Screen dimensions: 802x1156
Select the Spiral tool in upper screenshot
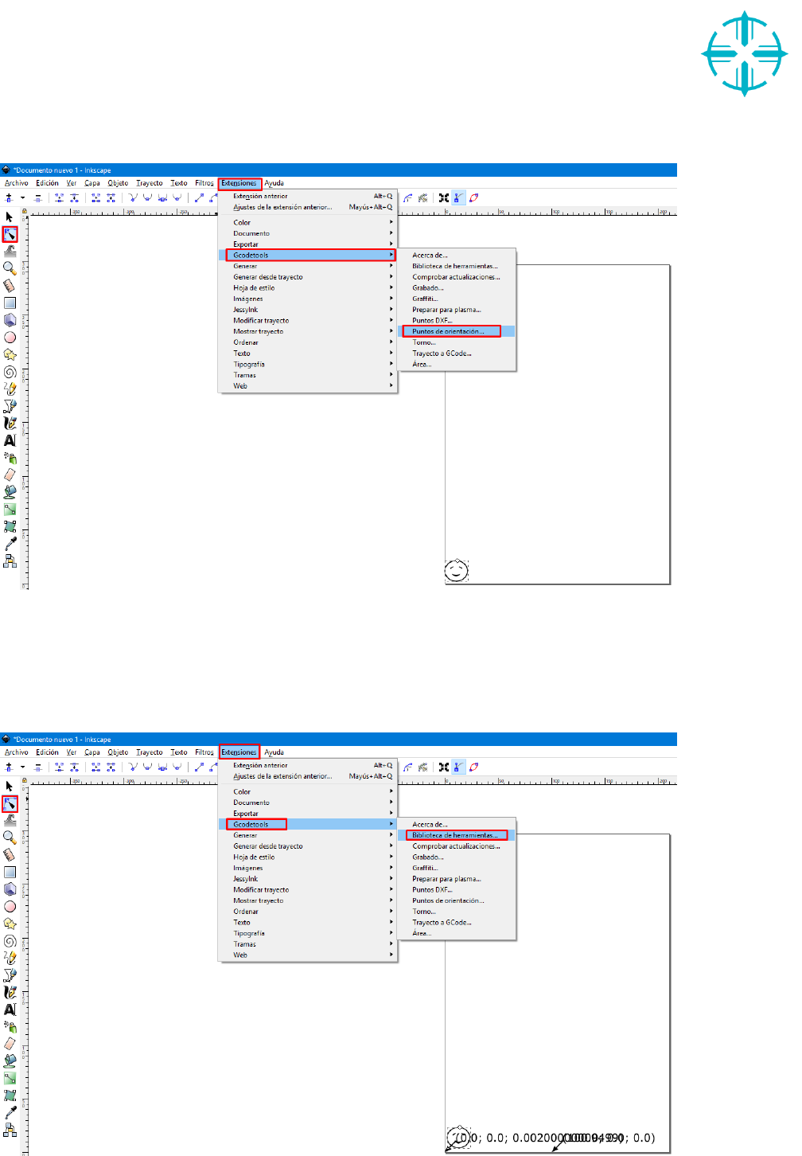tap(10, 372)
